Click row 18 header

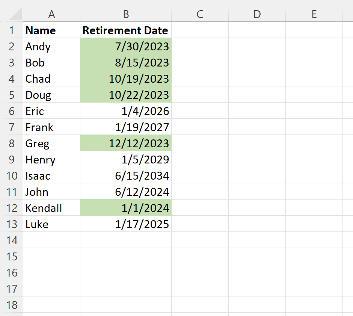tap(12, 305)
